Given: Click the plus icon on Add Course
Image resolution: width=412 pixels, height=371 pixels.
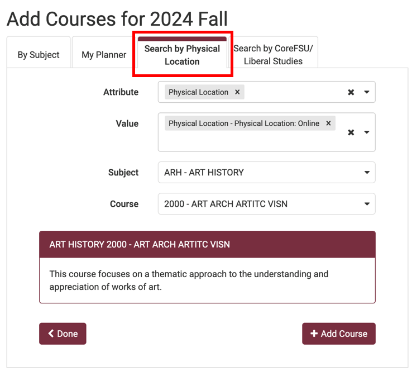Looking at the screenshot, I should pos(314,334).
